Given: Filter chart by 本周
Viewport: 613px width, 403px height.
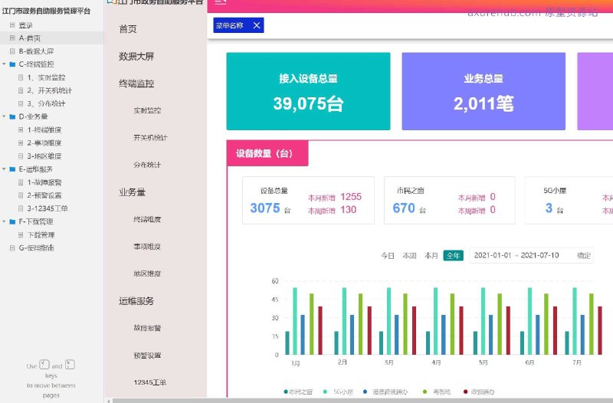Looking at the screenshot, I should click(409, 256).
